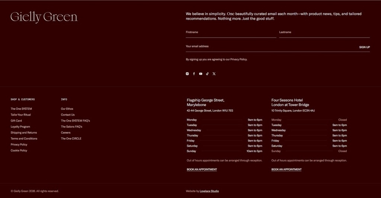Select the SHOP & CUSTOMERS heading
This screenshot has width=381, height=198.
[x=23, y=99]
